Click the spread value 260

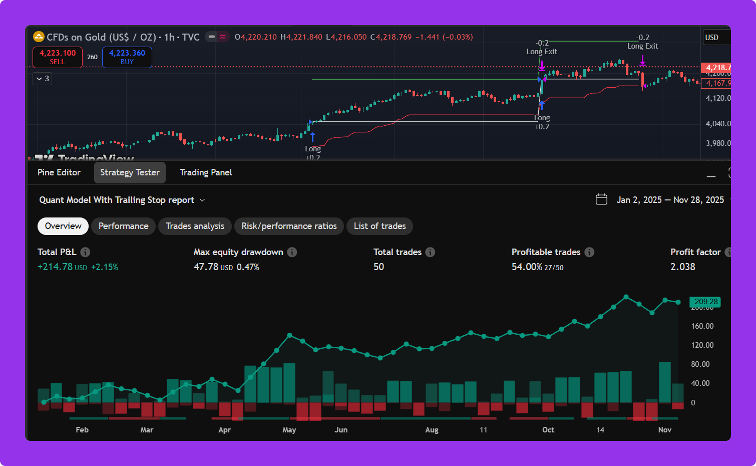pos(92,57)
